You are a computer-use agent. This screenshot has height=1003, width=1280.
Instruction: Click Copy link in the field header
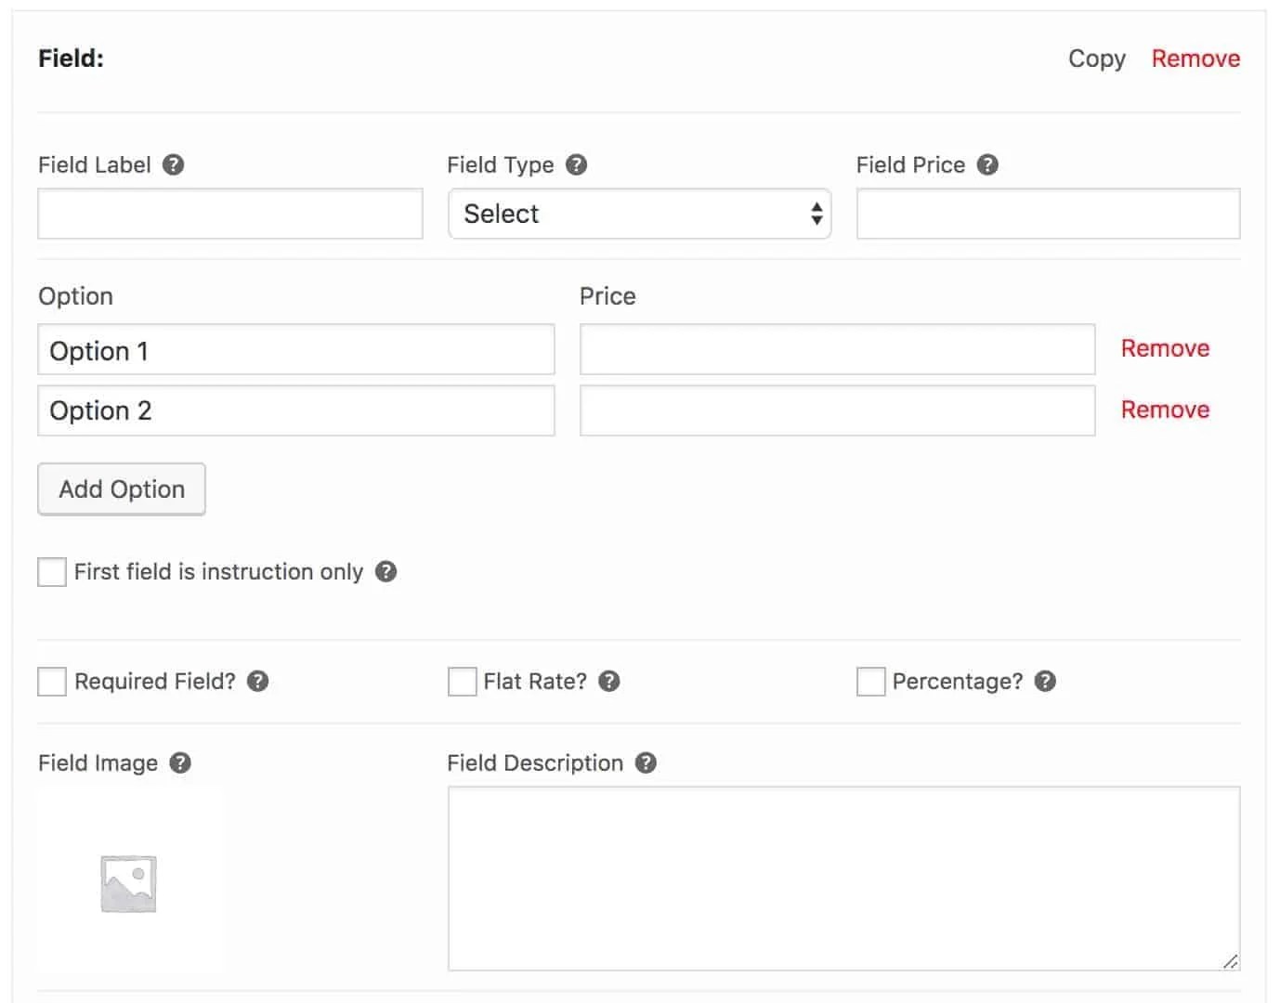(x=1096, y=59)
